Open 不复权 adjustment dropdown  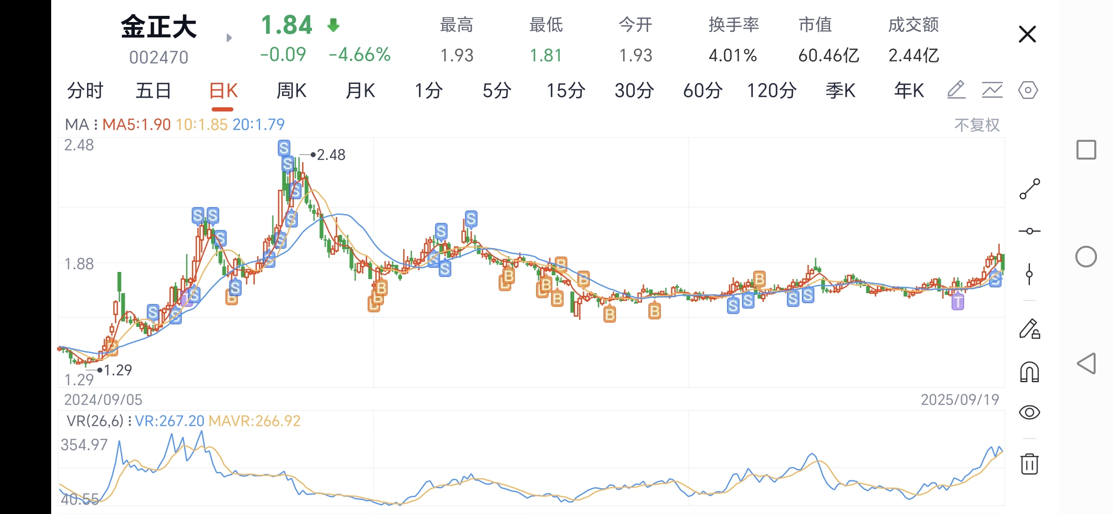977,125
